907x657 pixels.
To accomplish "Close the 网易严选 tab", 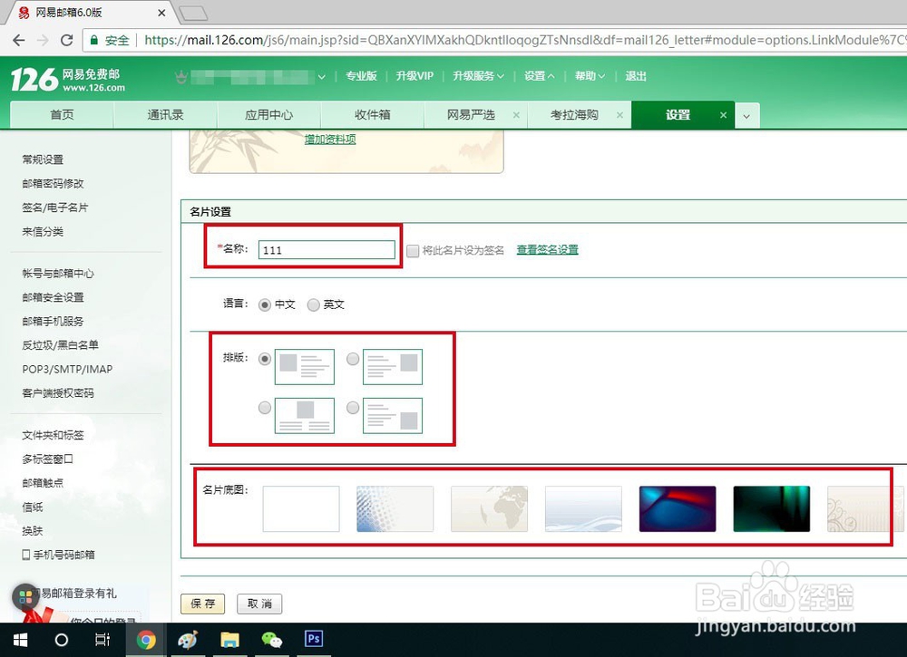I will [516, 115].
